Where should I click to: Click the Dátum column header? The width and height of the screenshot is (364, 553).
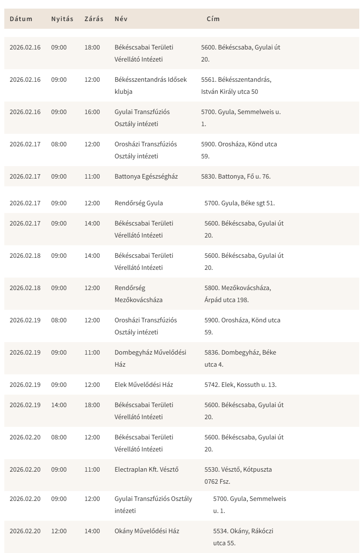click(x=21, y=19)
